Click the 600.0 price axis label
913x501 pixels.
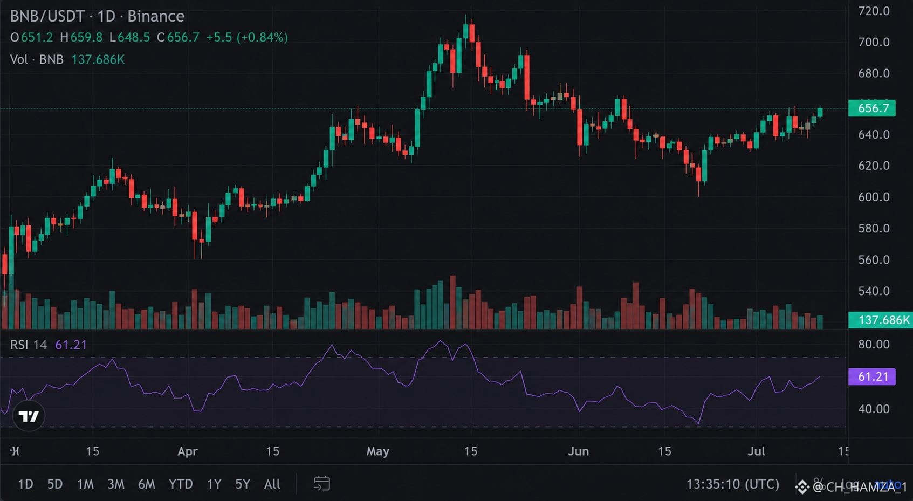tap(874, 197)
